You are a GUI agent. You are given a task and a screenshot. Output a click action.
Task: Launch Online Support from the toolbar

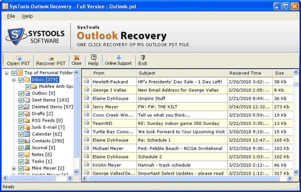(x=118, y=58)
